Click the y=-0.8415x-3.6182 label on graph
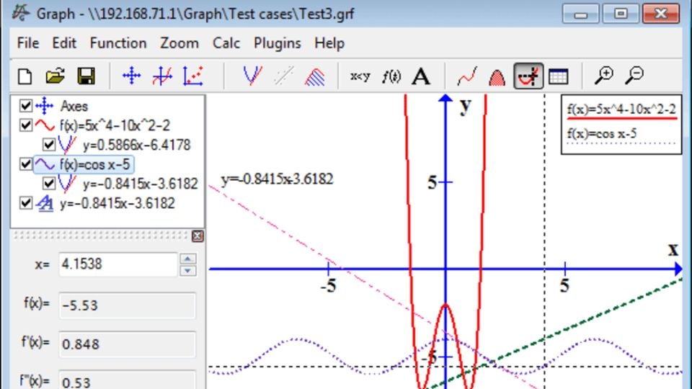The width and height of the screenshot is (692, 389). (x=277, y=179)
